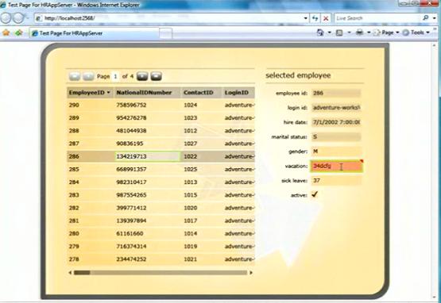Click the horizontal scrollbar thumb of the grid
The height and width of the screenshot is (303, 441).
pos(82,272)
